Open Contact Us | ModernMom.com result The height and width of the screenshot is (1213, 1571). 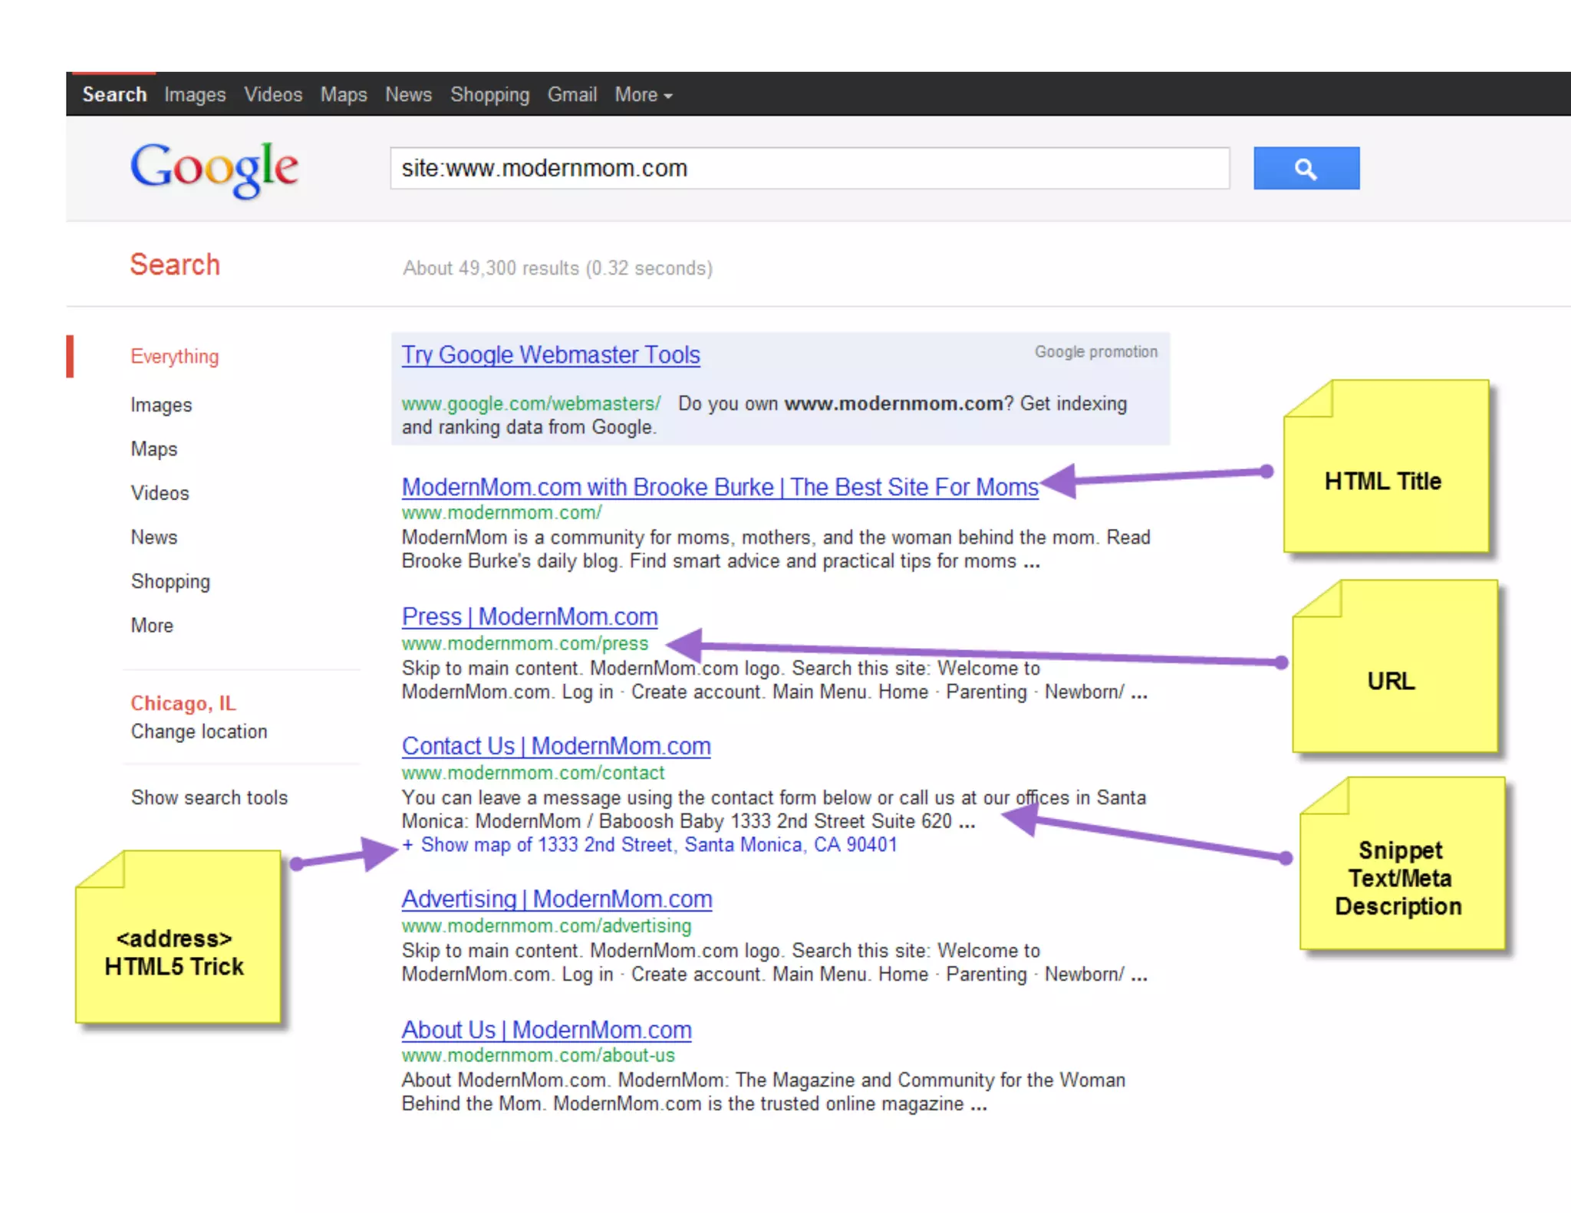555,746
